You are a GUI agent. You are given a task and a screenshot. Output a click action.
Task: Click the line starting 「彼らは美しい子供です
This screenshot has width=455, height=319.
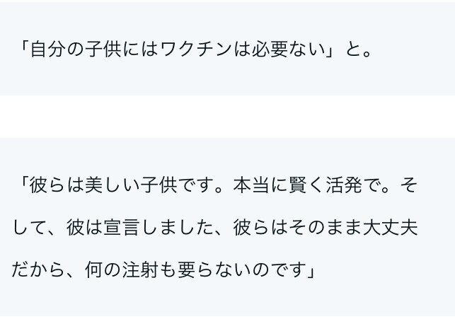point(218,185)
